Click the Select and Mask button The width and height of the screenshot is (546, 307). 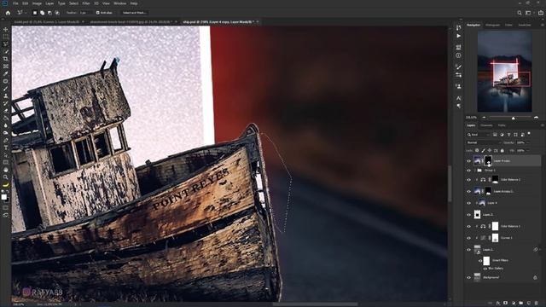135,13
